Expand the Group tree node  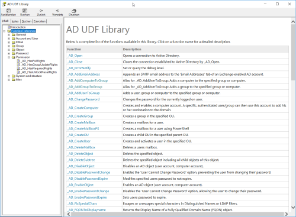point(9,46)
